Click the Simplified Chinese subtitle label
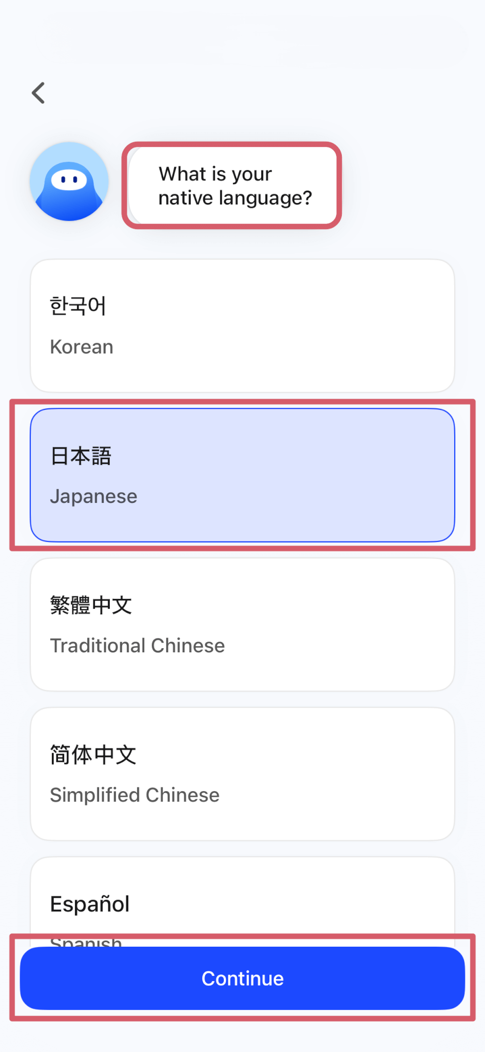 [x=134, y=795]
